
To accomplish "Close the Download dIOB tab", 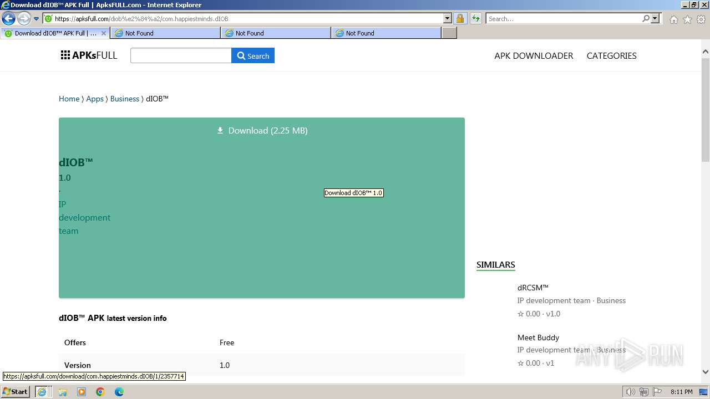I will [104, 33].
